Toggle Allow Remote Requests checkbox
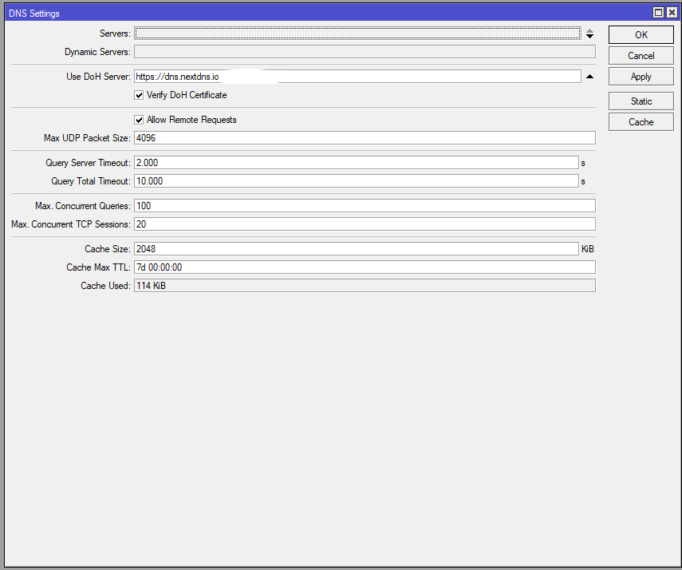The width and height of the screenshot is (682, 570). pos(139,121)
